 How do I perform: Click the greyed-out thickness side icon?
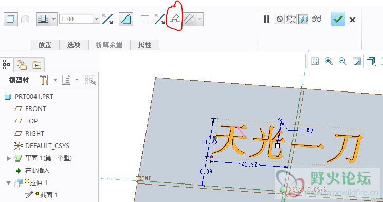(189, 19)
